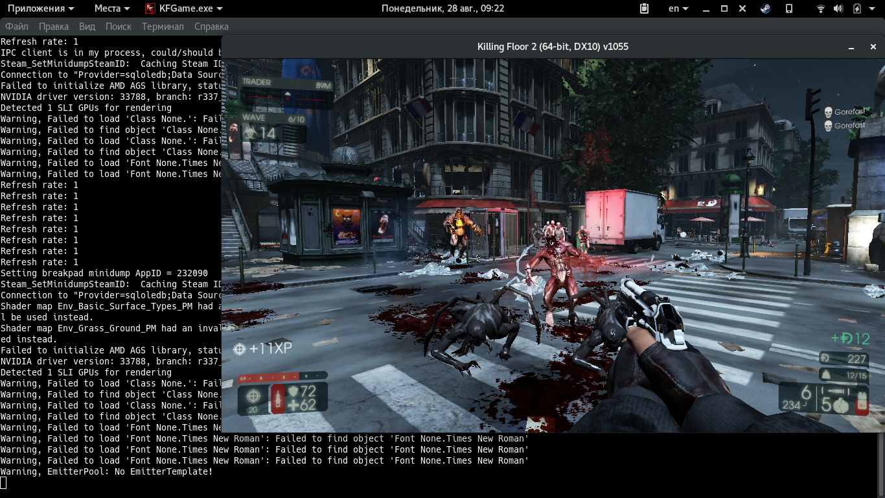Screen dimensions: 885x498
Task: Click the top bar close window icon
Action: point(743,8)
